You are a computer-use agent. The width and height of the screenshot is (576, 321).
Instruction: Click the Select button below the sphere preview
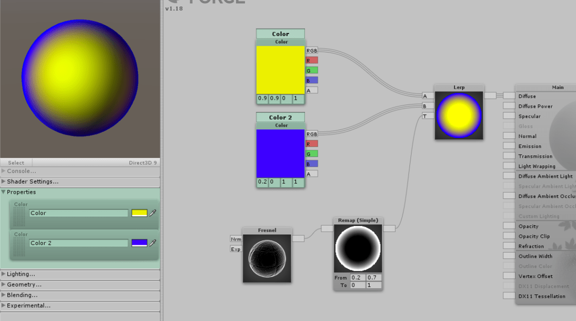pyautogui.click(x=16, y=162)
